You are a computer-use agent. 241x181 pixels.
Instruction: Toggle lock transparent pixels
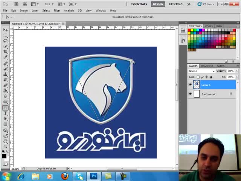[198, 77]
